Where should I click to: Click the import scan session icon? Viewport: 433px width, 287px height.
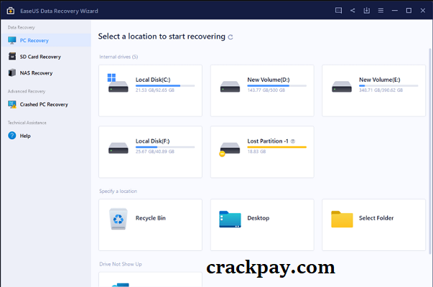coord(366,11)
